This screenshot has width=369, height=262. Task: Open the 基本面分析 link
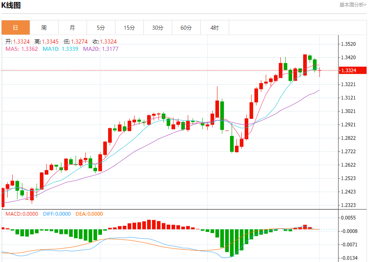(353, 5)
